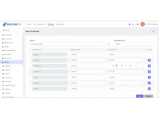Select minutes value in time picker popup

click(x=122, y=66)
